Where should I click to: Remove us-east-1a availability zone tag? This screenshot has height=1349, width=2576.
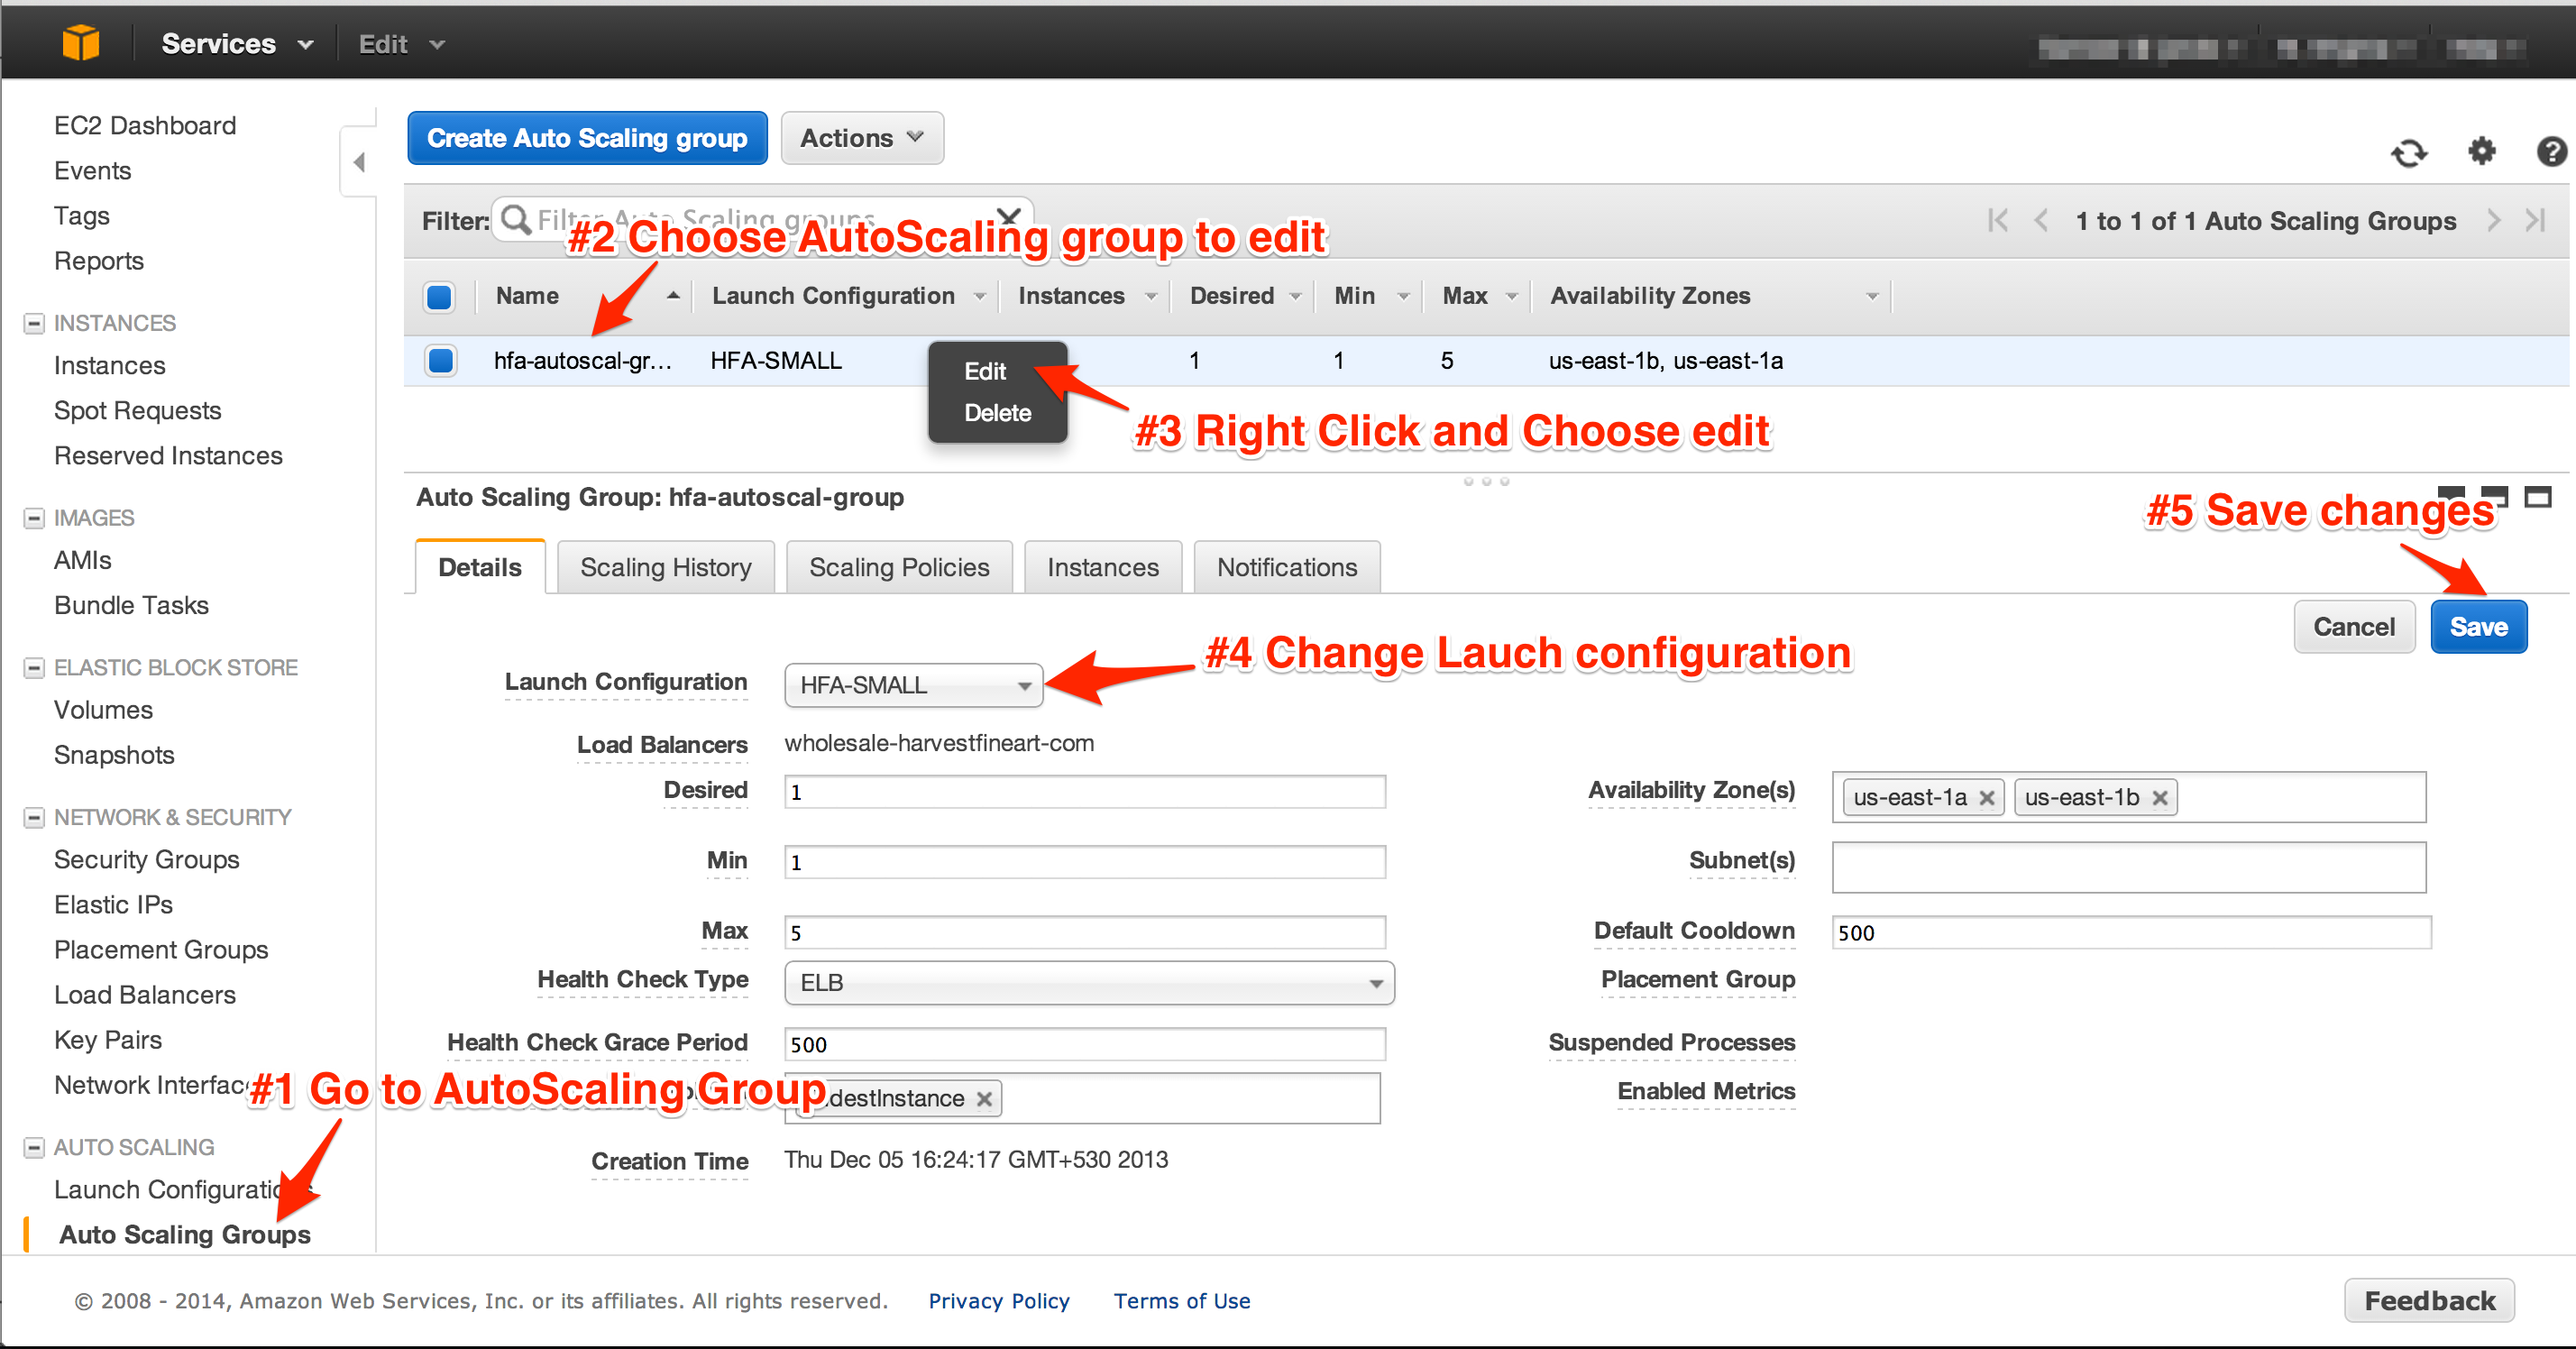pyautogui.click(x=1987, y=798)
